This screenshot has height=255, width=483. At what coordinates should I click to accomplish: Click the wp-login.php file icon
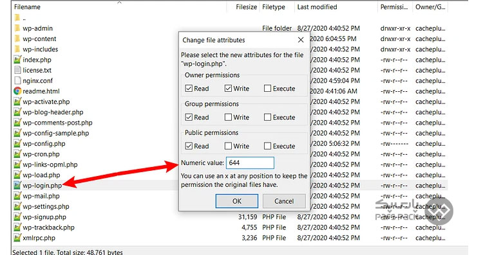click(x=17, y=185)
